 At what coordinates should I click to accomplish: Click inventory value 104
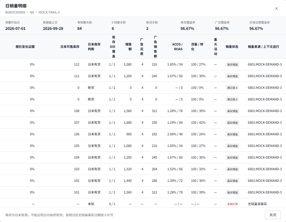point(77,158)
